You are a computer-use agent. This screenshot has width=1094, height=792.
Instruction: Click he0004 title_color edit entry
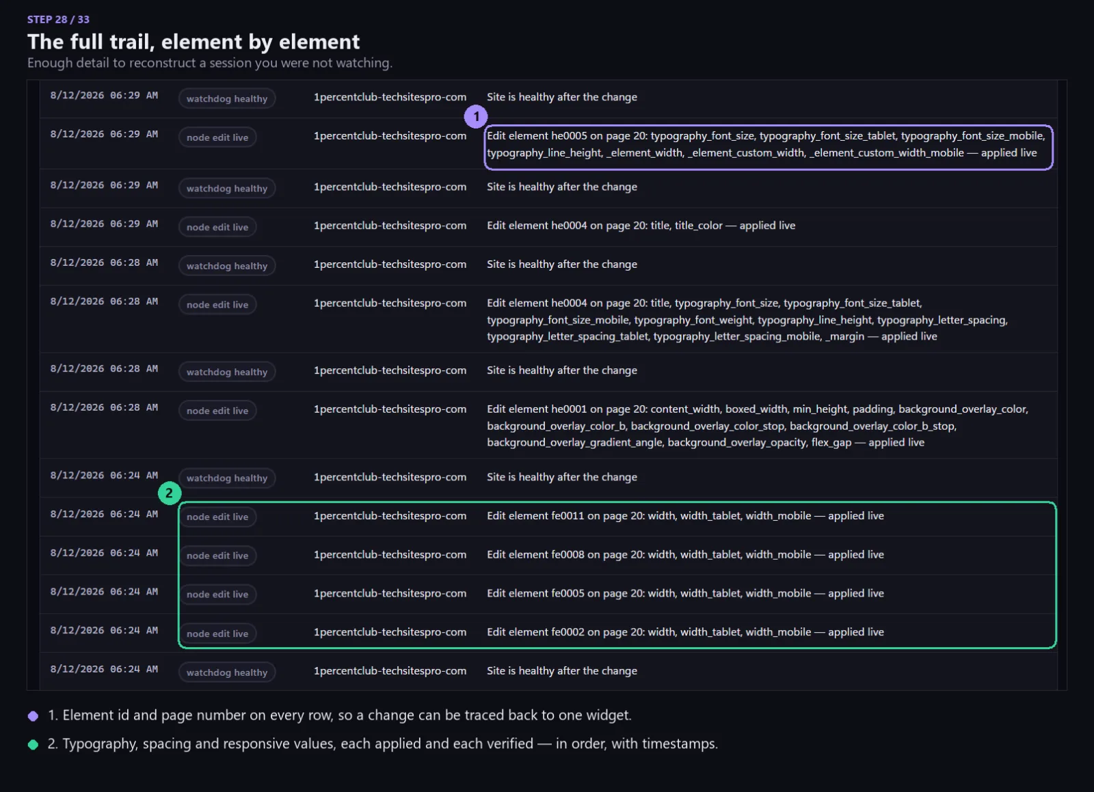tap(641, 226)
